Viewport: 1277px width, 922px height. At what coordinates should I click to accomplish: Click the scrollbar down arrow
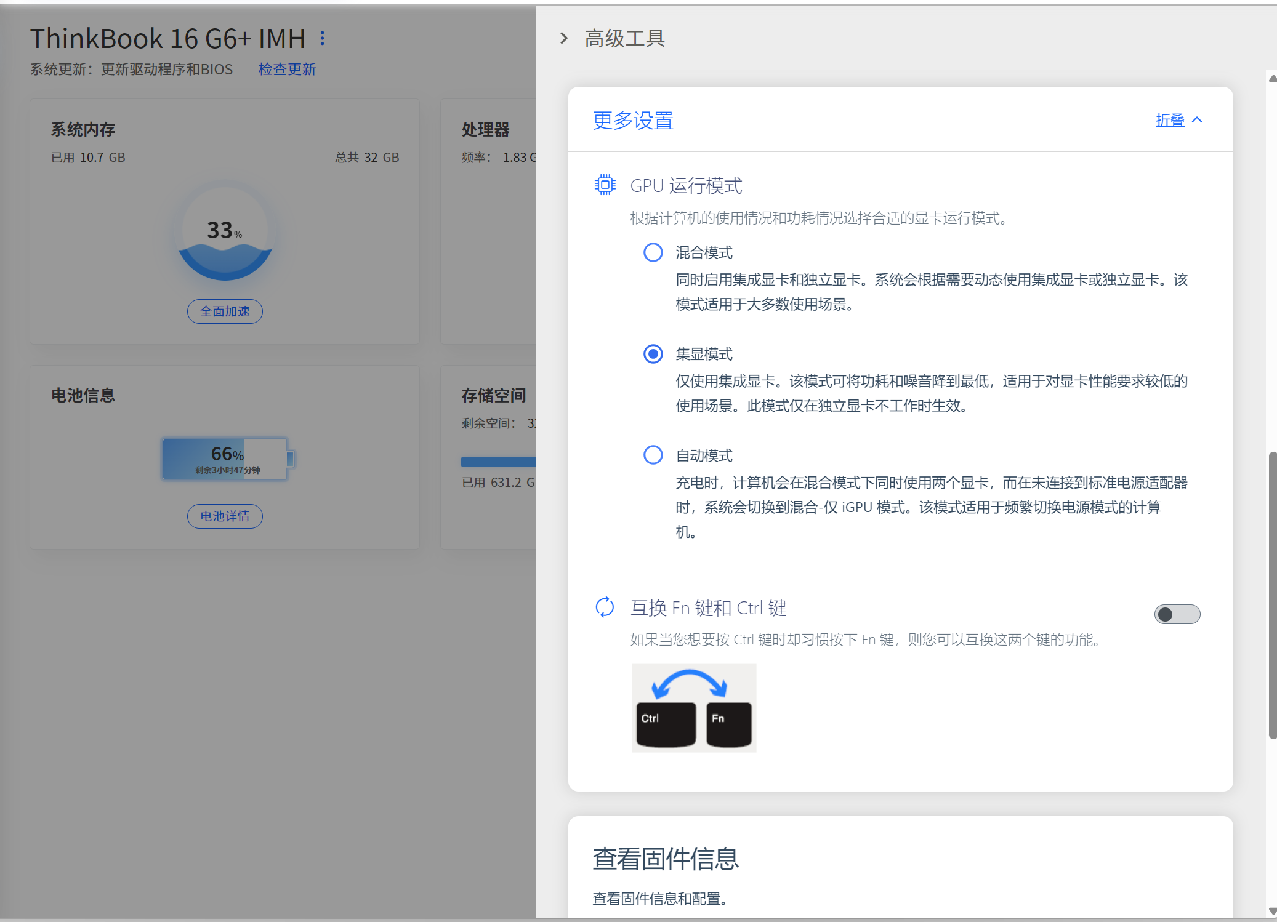point(1272,912)
